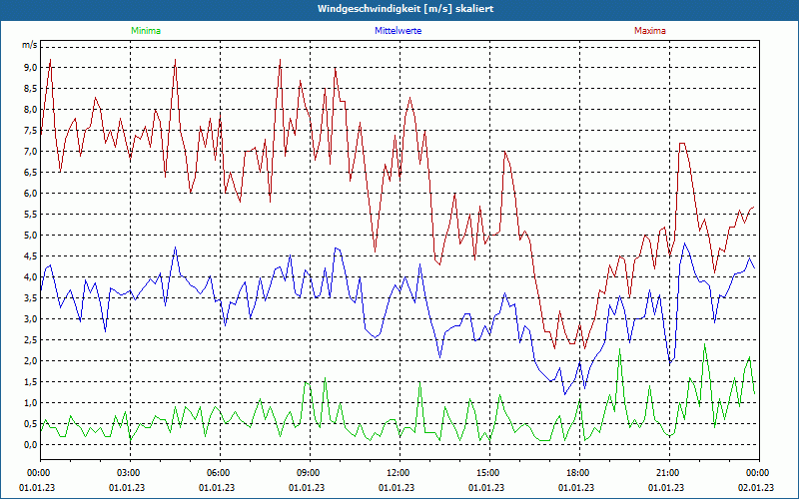799x499 pixels.
Task: Click the 2,5 y-axis value
Action: pyautogui.click(x=29, y=340)
